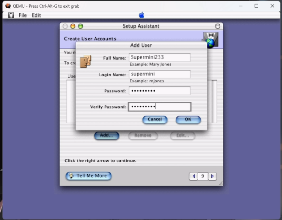The width and height of the screenshot is (282, 220).
Task: Open the Setup Assistant application menu icon
Action: click(11, 15)
